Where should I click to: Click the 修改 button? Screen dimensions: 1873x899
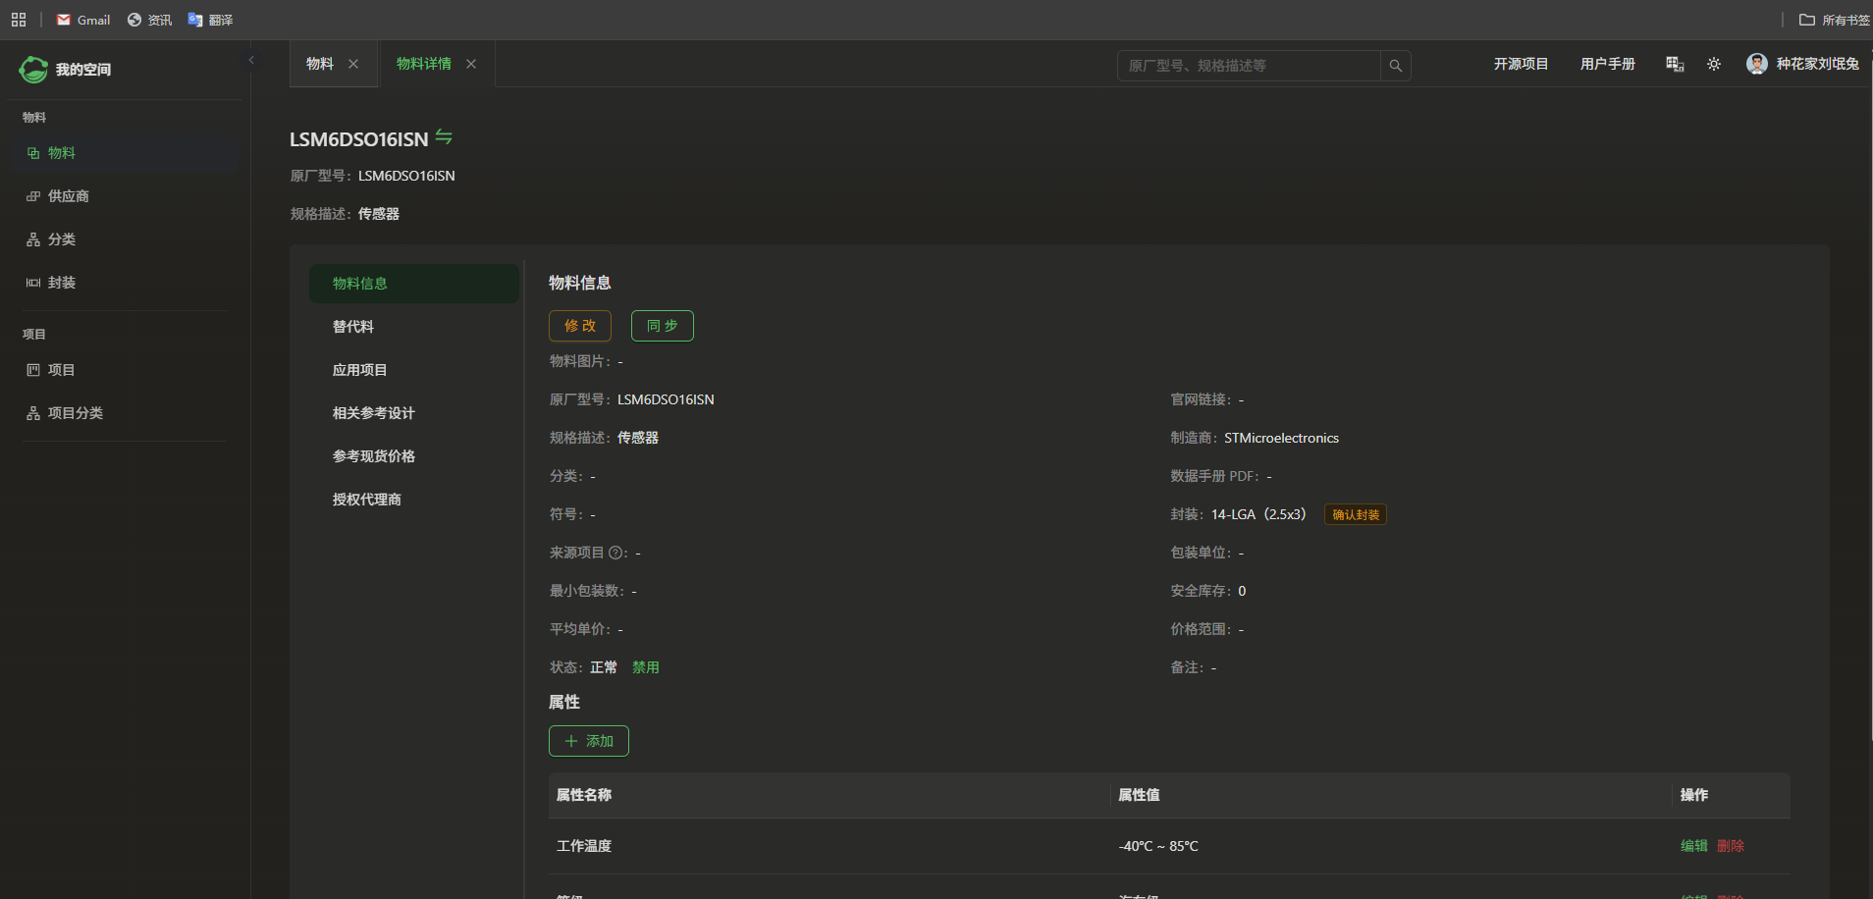(x=580, y=326)
